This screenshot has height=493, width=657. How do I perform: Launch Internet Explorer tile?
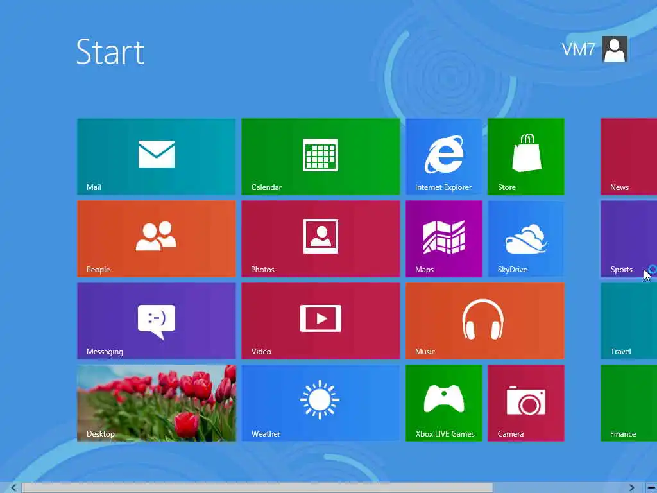444,157
